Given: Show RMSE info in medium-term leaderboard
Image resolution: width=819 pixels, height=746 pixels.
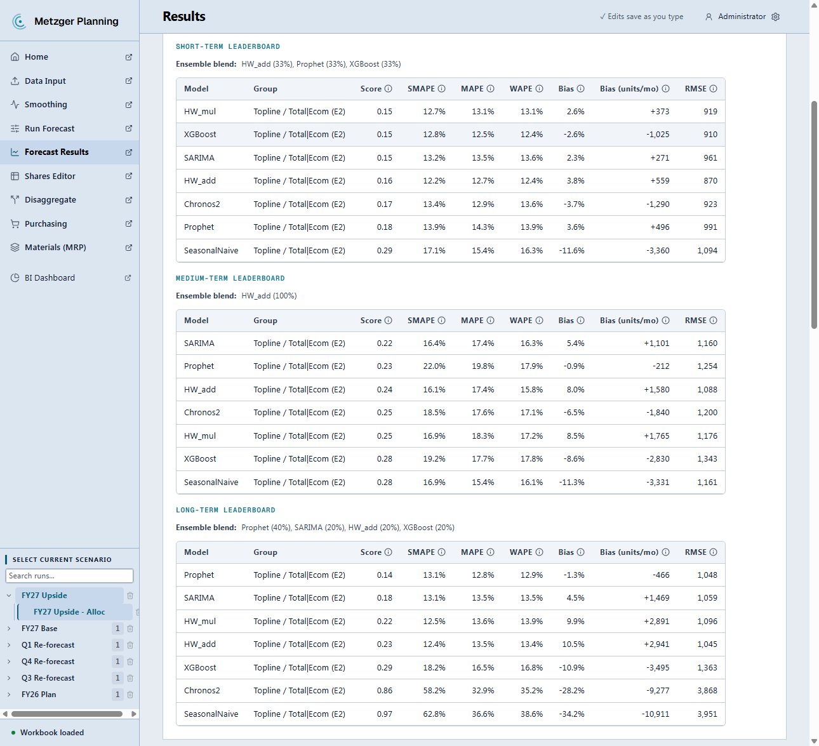Looking at the screenshot, I should (x=714, y=321).
